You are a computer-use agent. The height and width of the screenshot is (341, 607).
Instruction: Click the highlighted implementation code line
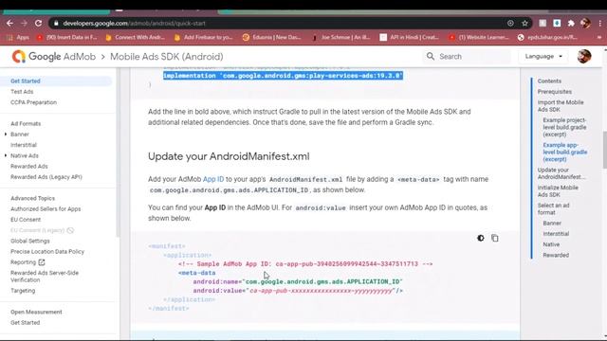coord(283,76)
